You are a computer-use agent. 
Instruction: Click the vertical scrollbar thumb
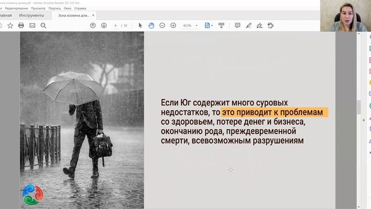[x=359, y=107]
